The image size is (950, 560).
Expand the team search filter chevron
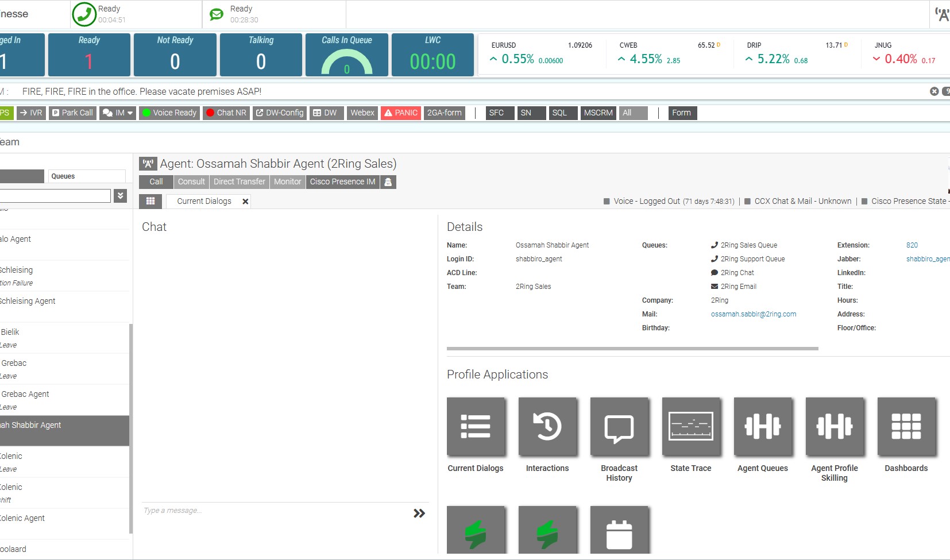pyautogui.click(x=121, y=196)
